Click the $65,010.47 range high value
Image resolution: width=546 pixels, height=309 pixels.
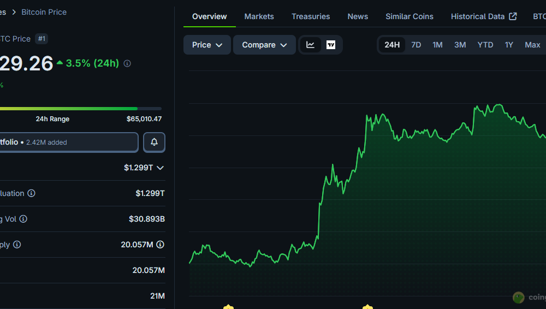[x=144, y=119]
